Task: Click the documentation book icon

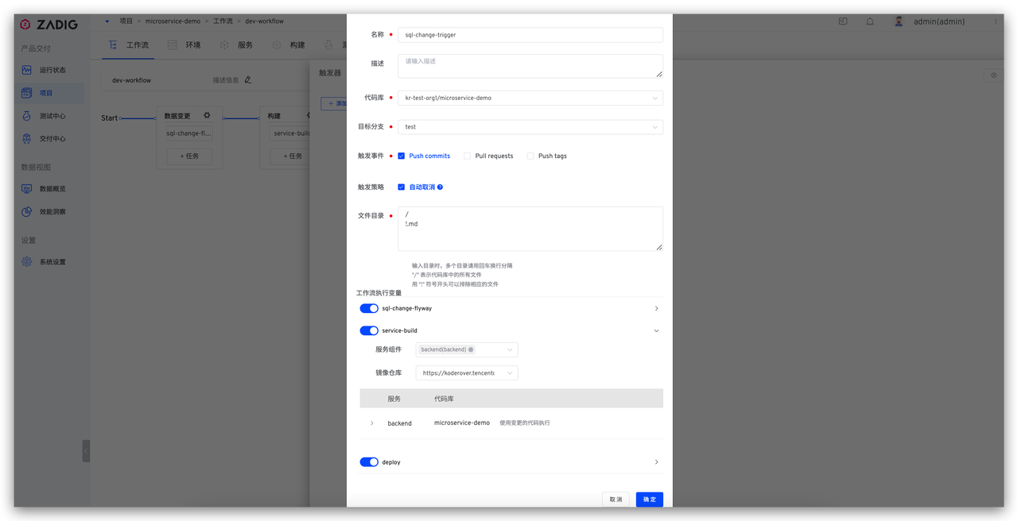Action: 843,21
